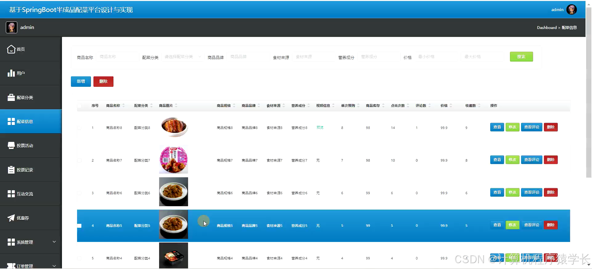592x269 pixels.
Task: Click 查看评论 for 商品名称6 row
Action: pos(532,192)
